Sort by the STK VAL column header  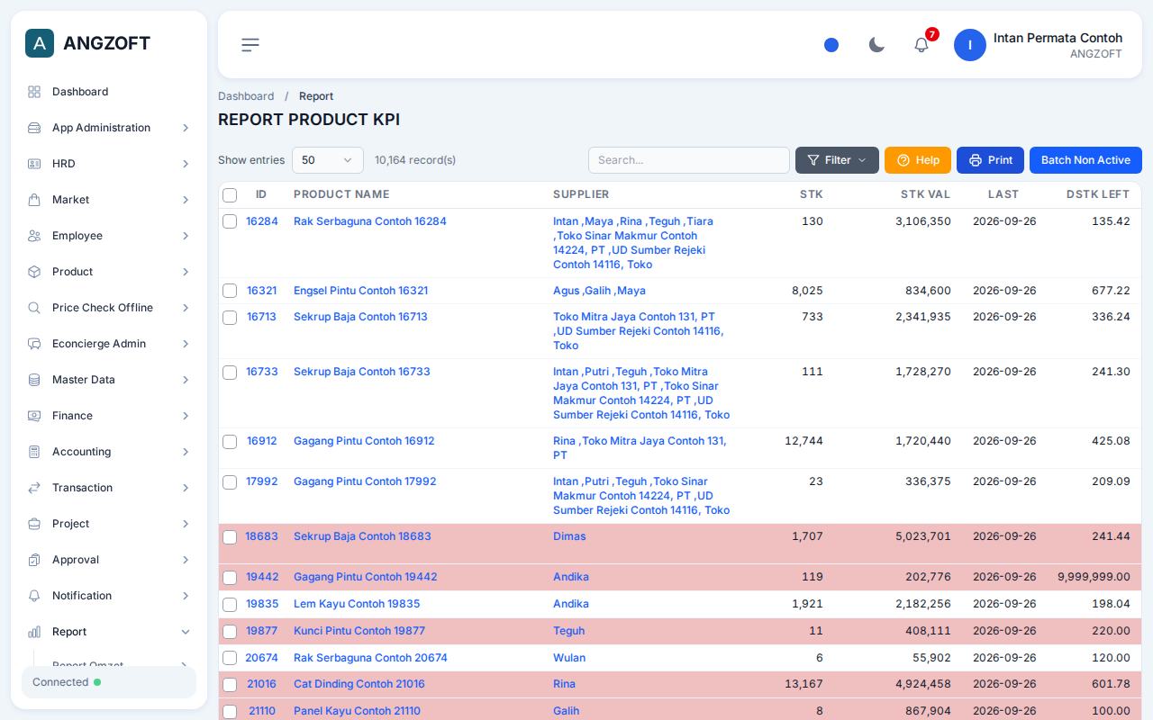pos(925,194)
